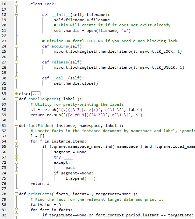Click the '__del__' method name

click(x=60, y=78)
